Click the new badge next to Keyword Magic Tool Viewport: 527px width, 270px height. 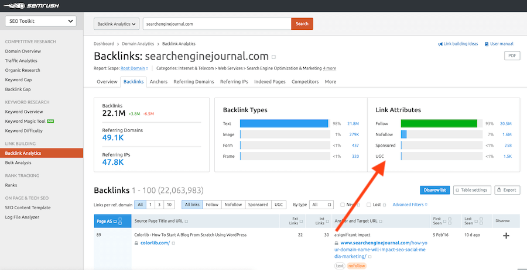click(50, 121)
